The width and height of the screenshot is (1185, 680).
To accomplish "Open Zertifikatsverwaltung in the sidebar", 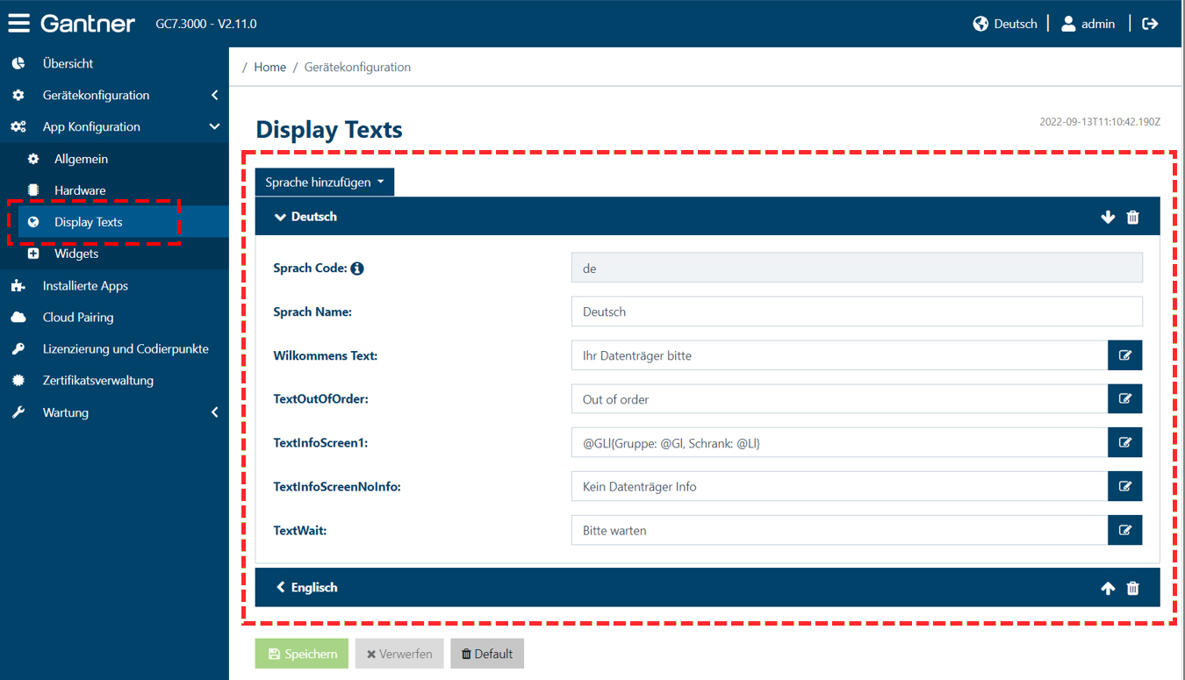I will (x=114, y=380).
